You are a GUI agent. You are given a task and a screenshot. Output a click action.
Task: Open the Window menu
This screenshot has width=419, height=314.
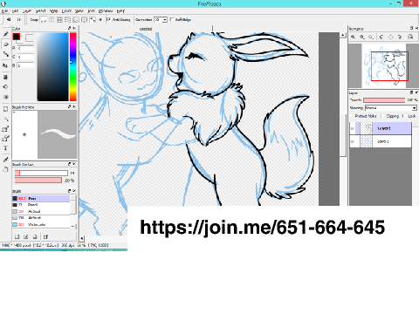coord(106,11)
